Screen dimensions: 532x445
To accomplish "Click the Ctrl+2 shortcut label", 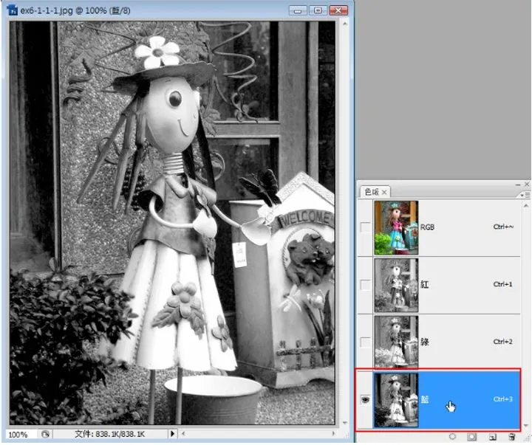I will point(503,342).
